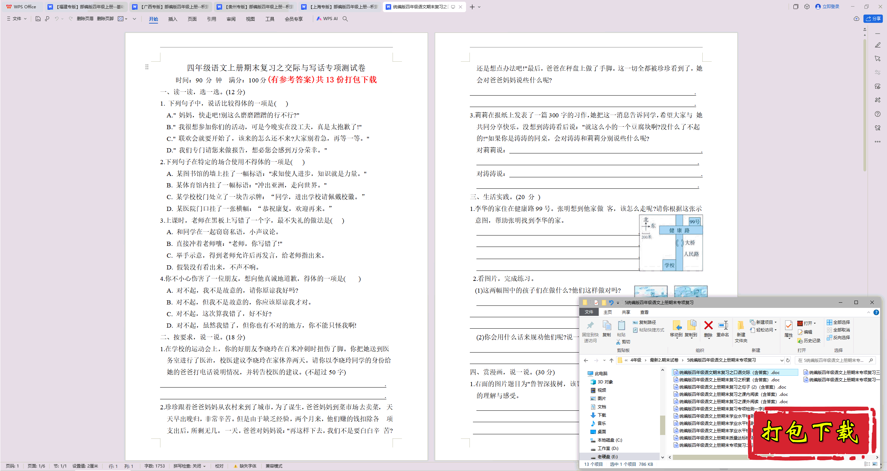Expand the quick access toolbar chevron
The image size is (887, 471).
134,19
